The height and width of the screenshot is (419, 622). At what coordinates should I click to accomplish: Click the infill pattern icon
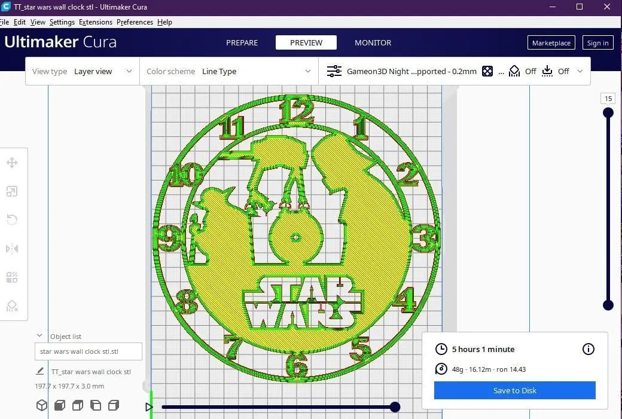click(x=487, y=71)
